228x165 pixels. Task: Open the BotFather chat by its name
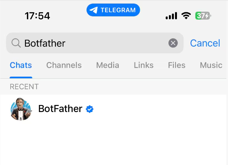(60, 109)
